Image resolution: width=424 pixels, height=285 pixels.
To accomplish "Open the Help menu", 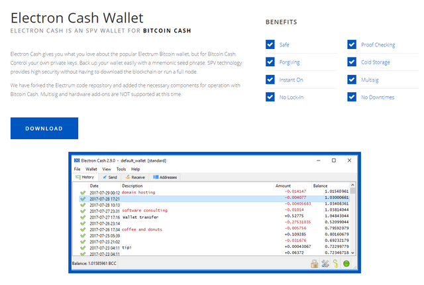I will pos(135,169).
